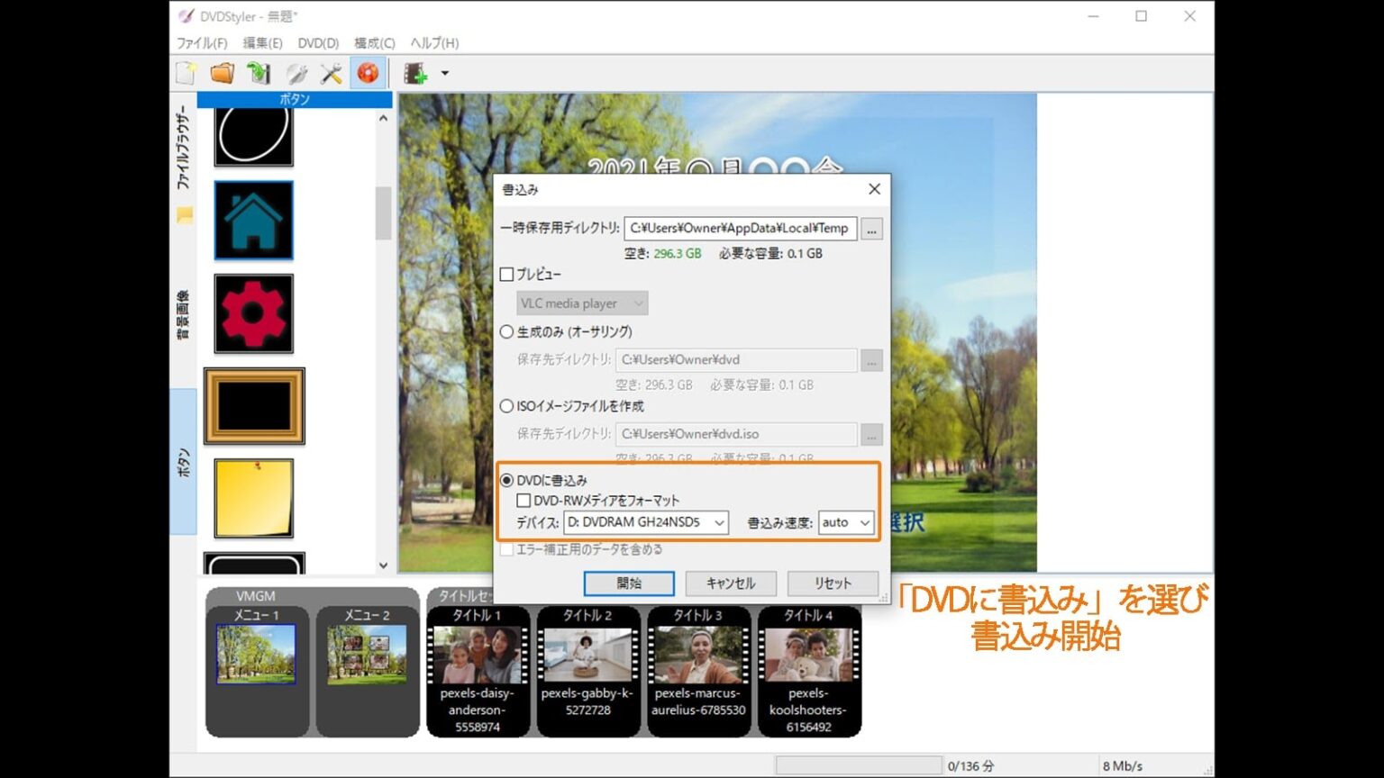Click the キャンセル button
The image size is (1384, 778).
[731, 583]
